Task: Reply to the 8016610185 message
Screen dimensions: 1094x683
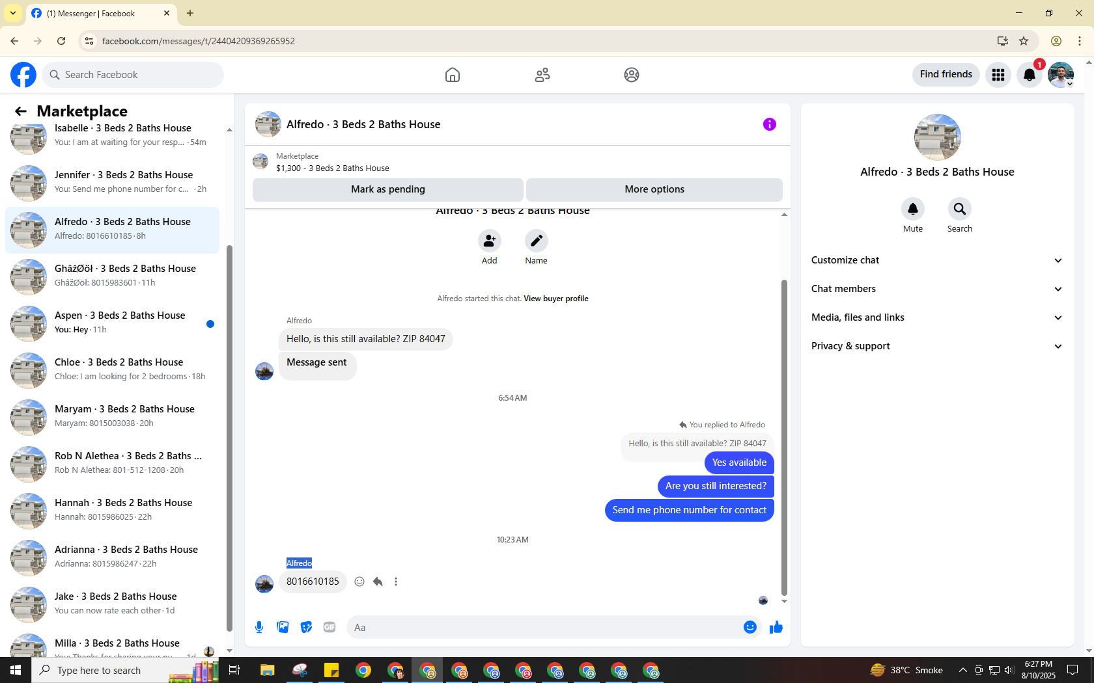Action: click(378, 582)
